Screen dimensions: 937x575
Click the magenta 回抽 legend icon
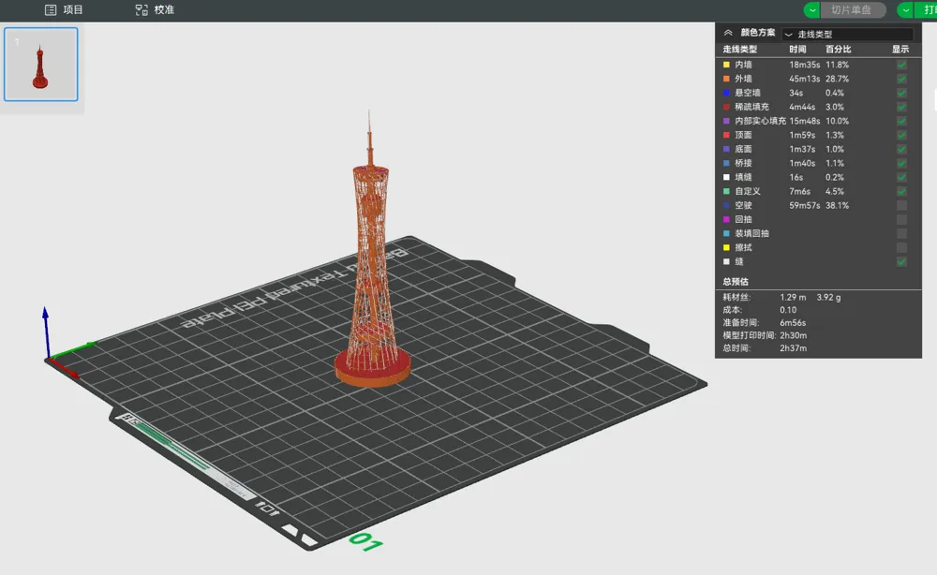(x=726, y=219)
